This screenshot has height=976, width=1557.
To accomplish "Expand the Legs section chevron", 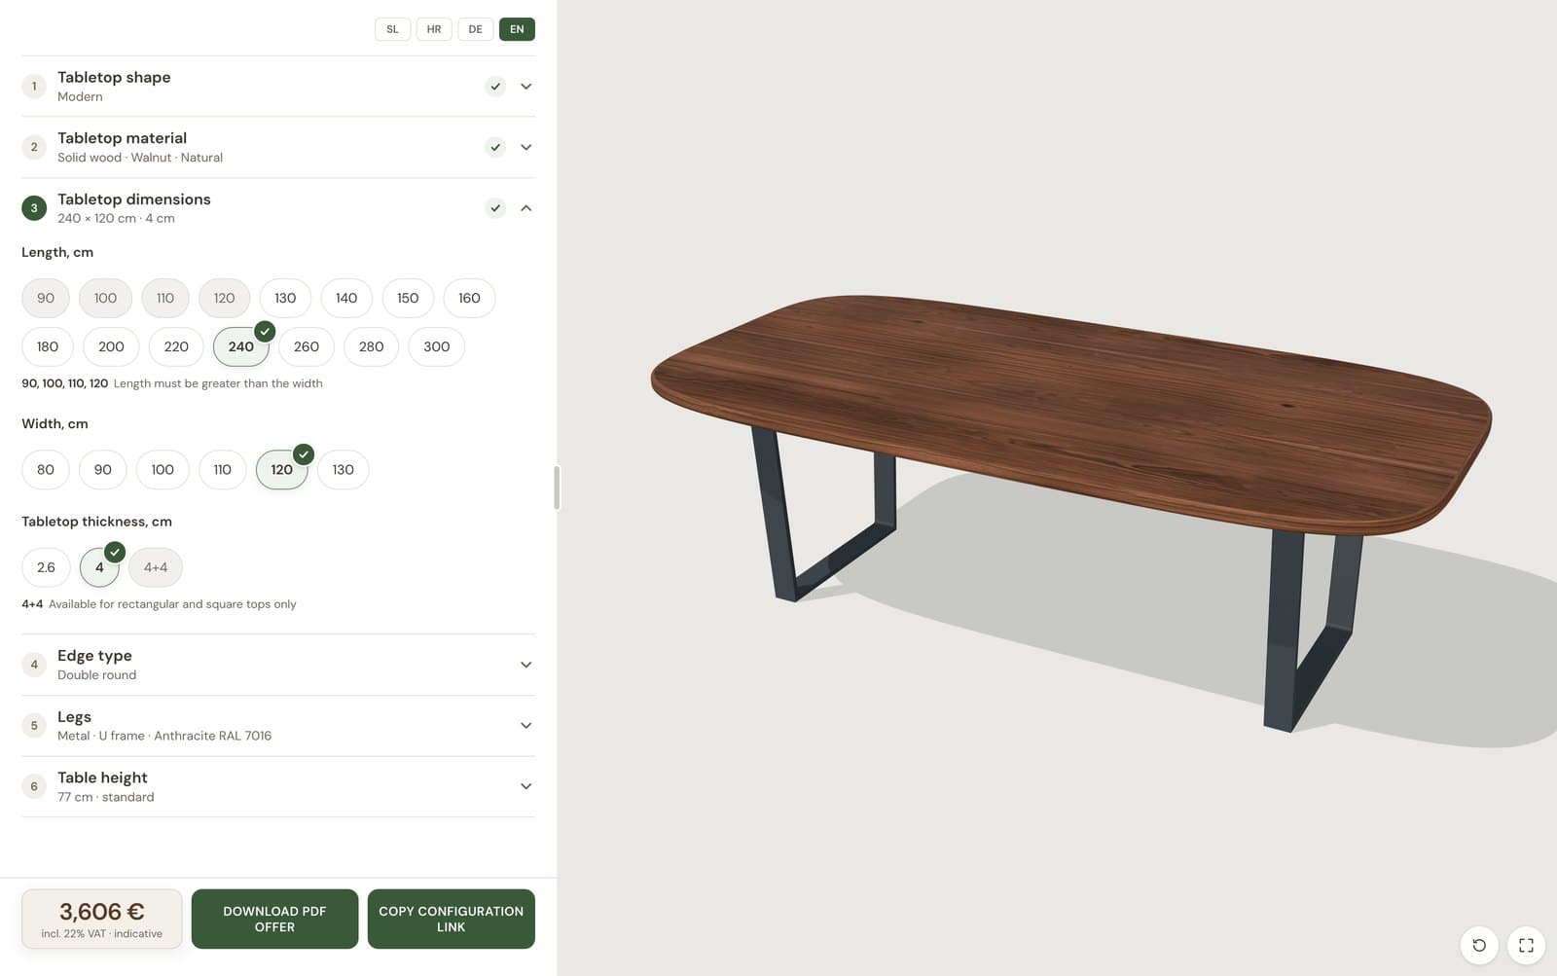I will pyautogui.click(x=525, y=726).
